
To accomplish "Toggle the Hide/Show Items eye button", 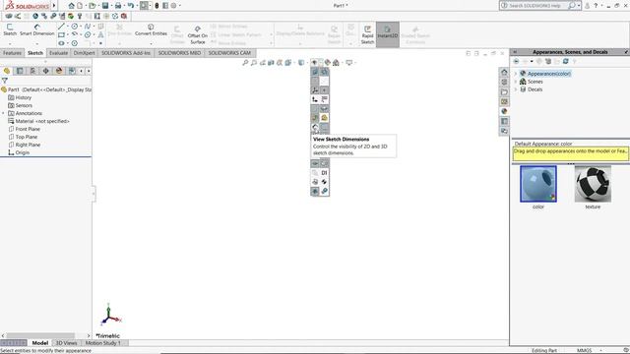I will click(314, 63).
